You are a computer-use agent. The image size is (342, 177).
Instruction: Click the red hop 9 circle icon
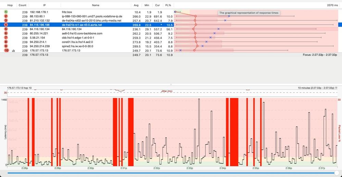pyautogui.click(x=6, y=46)
